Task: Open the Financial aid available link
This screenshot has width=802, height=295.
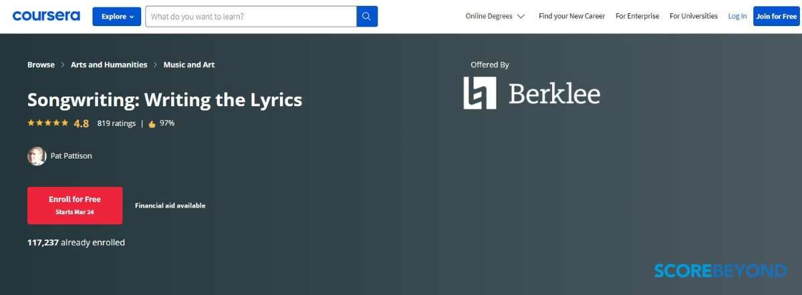Action: pyautogui.click(x=170, y=206)
